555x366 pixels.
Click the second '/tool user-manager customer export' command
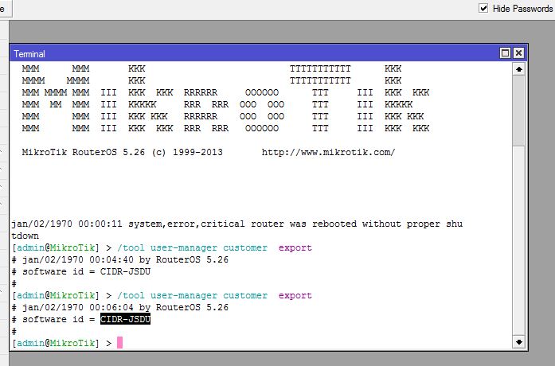point(214,295)
